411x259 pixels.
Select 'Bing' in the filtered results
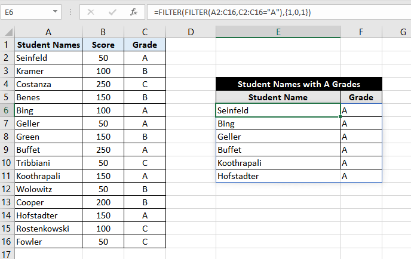click(x=278, y=124)
